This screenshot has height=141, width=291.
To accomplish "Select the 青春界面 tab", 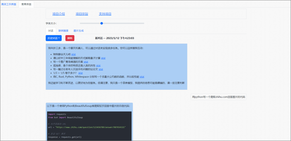I will tap(26, 4).
